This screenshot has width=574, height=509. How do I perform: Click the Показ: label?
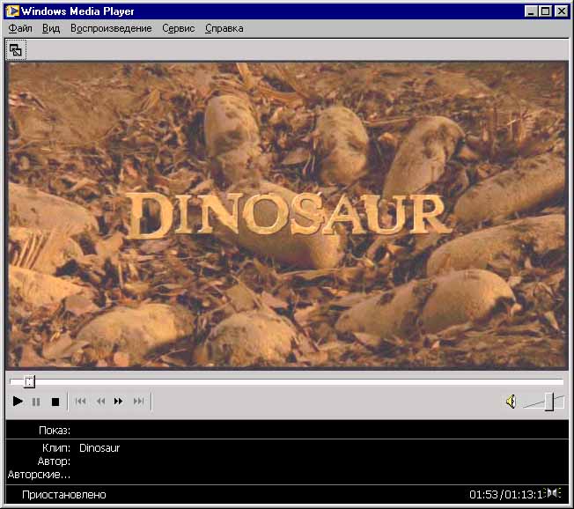(55, 431)
